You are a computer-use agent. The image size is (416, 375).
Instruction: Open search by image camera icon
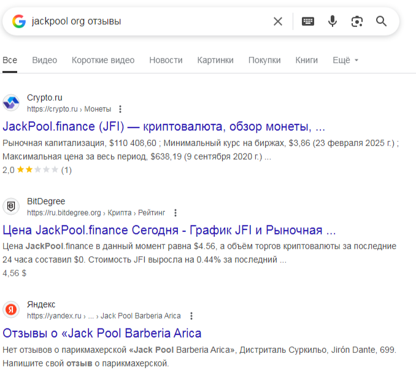pyautogui.click(x=357, y=21)
